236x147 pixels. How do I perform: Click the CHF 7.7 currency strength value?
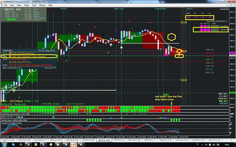point(210,59)
